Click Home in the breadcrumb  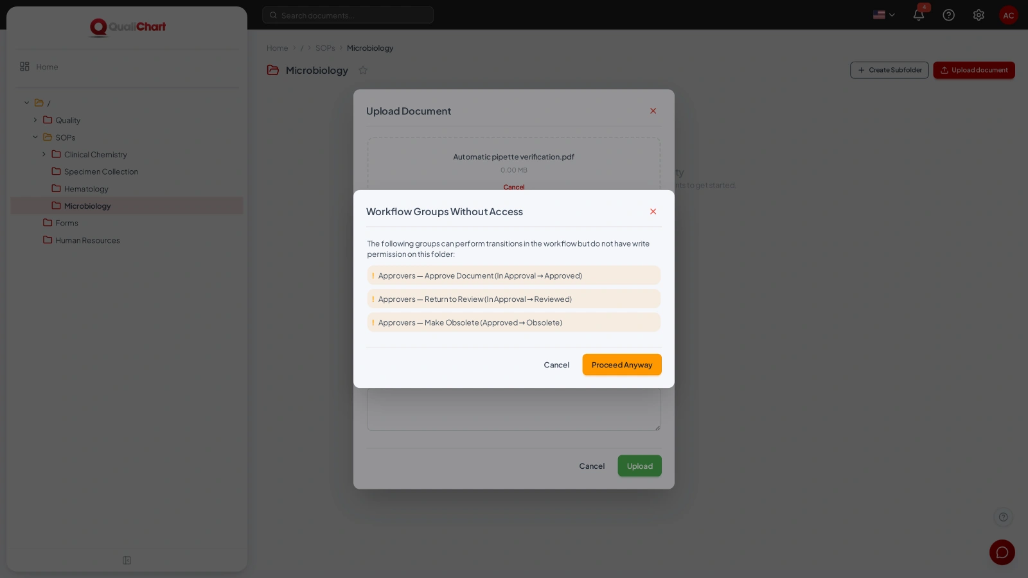(278, 48)
